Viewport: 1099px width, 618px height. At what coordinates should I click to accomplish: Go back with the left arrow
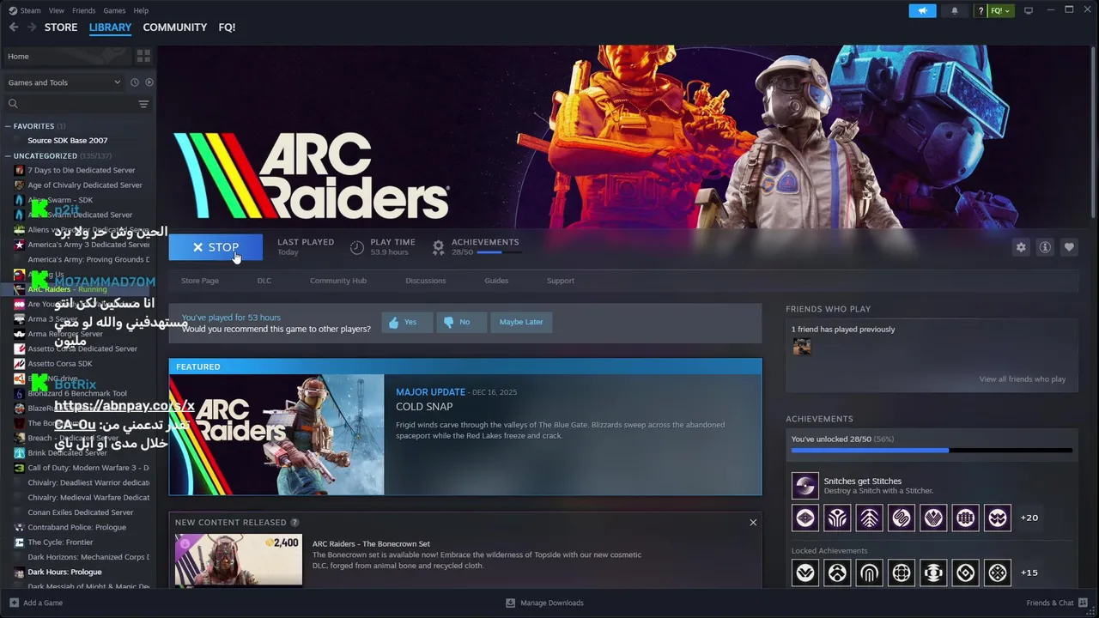tap(13, 27)
